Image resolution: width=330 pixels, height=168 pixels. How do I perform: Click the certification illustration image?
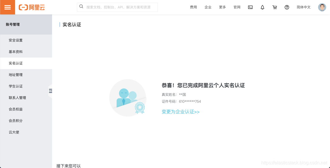coord(127,98)
